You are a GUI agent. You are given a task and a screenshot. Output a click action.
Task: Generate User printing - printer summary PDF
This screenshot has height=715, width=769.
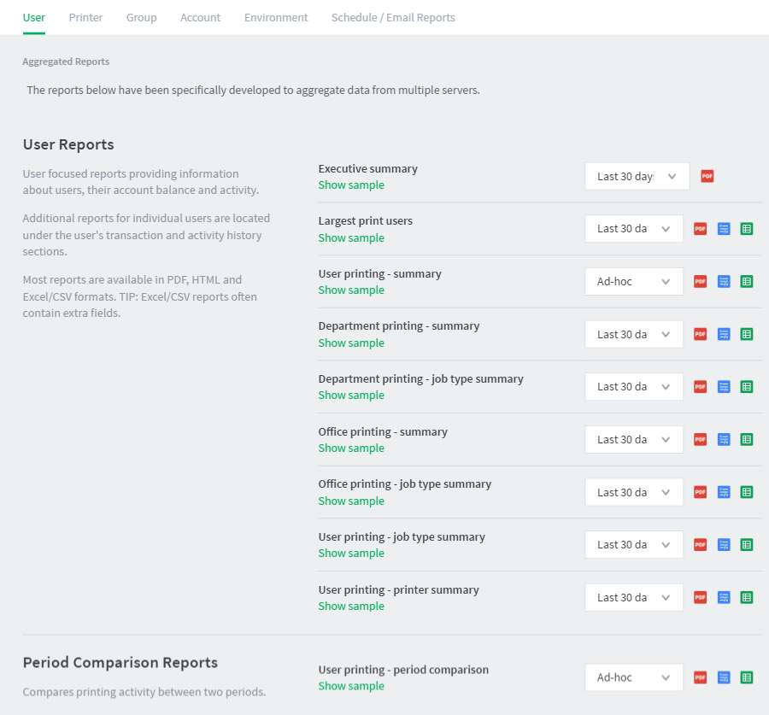tap(700, 597)
